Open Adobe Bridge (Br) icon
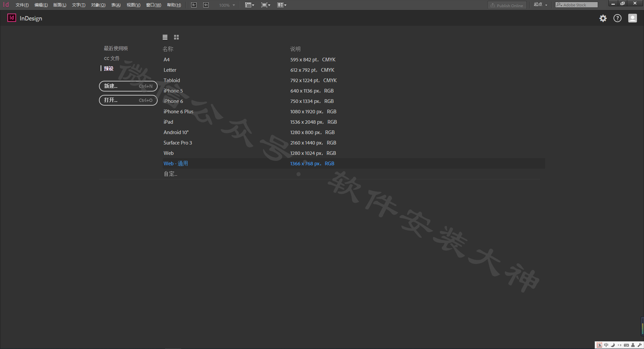The width and height of the screenshot is (644, 349). coord(194,5)
